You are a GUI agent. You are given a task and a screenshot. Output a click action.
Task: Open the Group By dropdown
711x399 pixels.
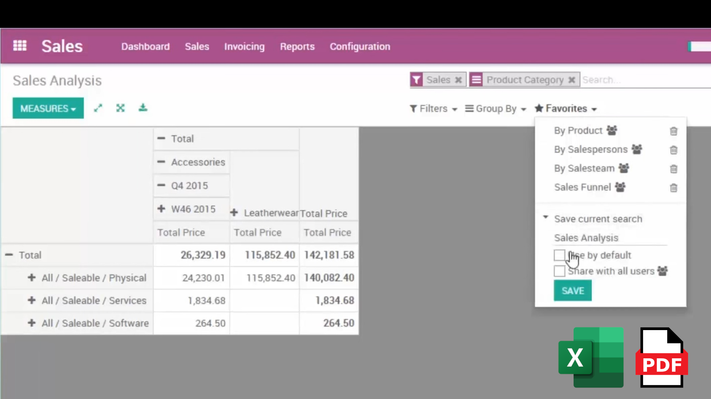tap(495, 109)
